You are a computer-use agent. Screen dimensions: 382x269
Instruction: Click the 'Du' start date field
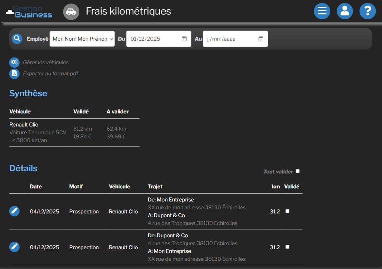[153, 39]
